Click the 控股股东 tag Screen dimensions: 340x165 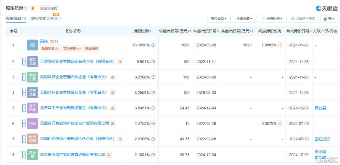pos(92,49)
